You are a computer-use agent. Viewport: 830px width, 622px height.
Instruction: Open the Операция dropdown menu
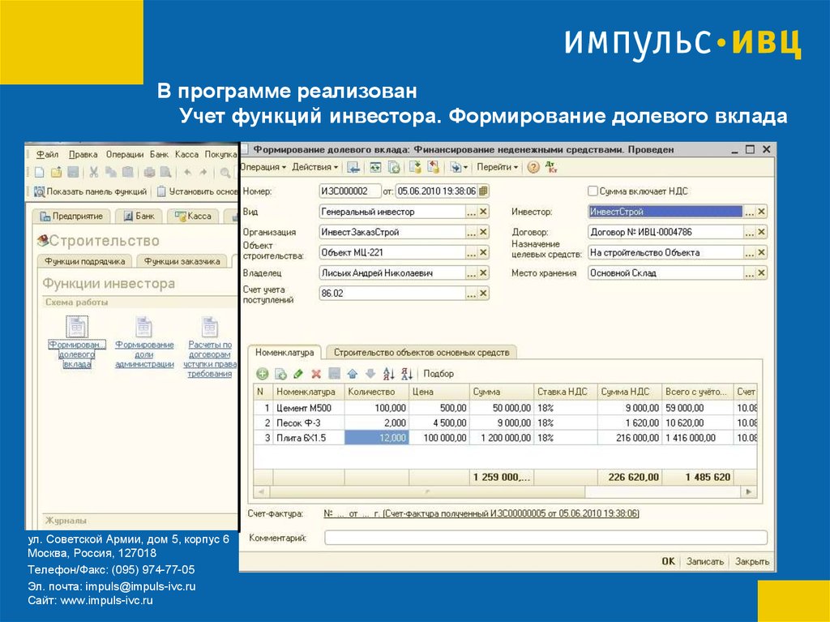tap(263, 167)
